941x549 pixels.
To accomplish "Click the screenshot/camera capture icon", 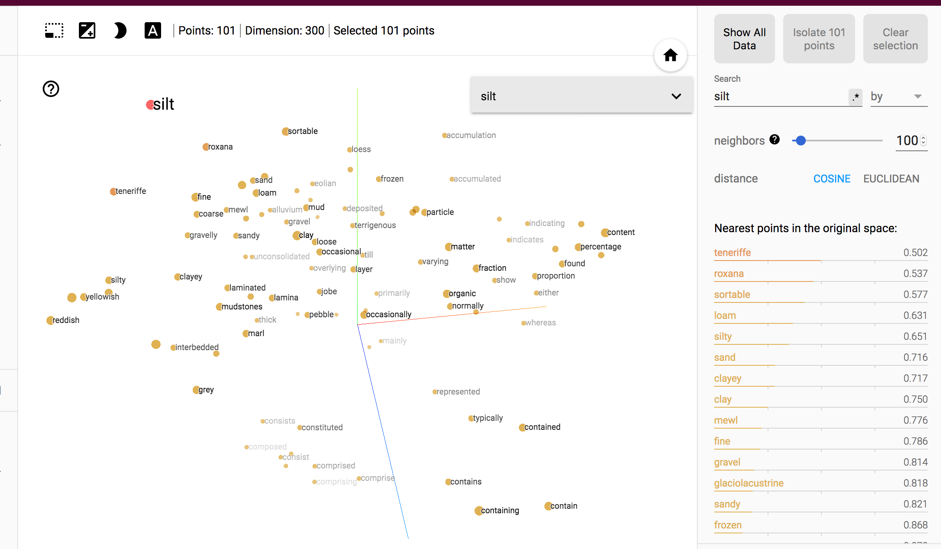I will point(53,31).
